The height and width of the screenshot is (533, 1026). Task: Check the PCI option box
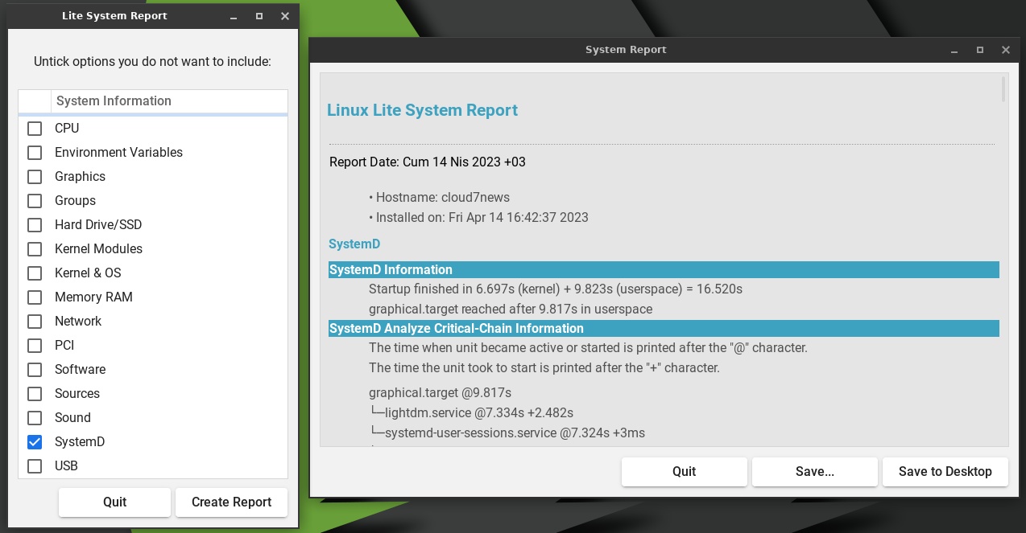(35, 346)
